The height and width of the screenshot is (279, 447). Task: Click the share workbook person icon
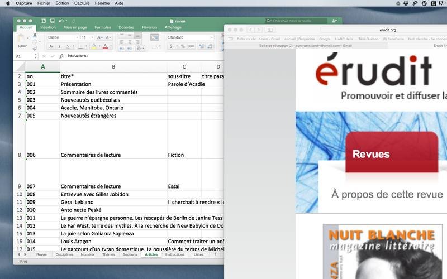(x=334, y=21)
